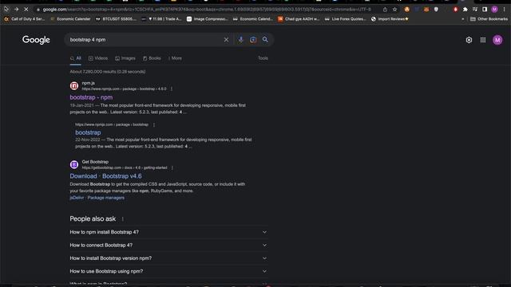
Task: Click the magnifier search button
Action: coord(265,40)
